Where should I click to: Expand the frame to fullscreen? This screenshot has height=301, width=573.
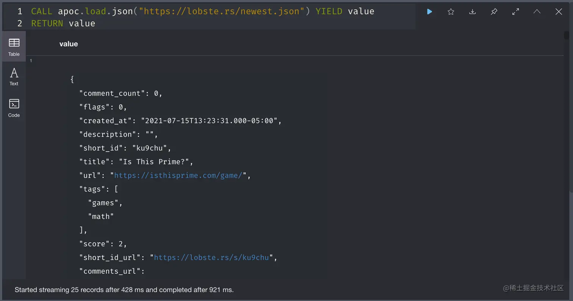click(516, 12)
